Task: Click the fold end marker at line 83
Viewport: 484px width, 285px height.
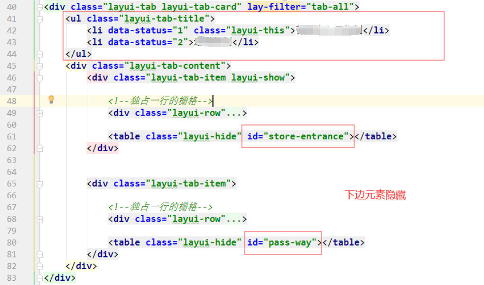Action: pos(40,278)
